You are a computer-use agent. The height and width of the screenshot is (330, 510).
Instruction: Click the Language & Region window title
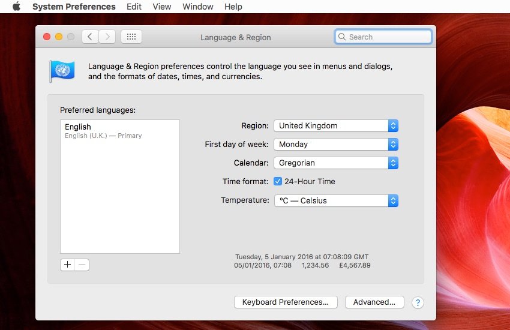point(235,37)
